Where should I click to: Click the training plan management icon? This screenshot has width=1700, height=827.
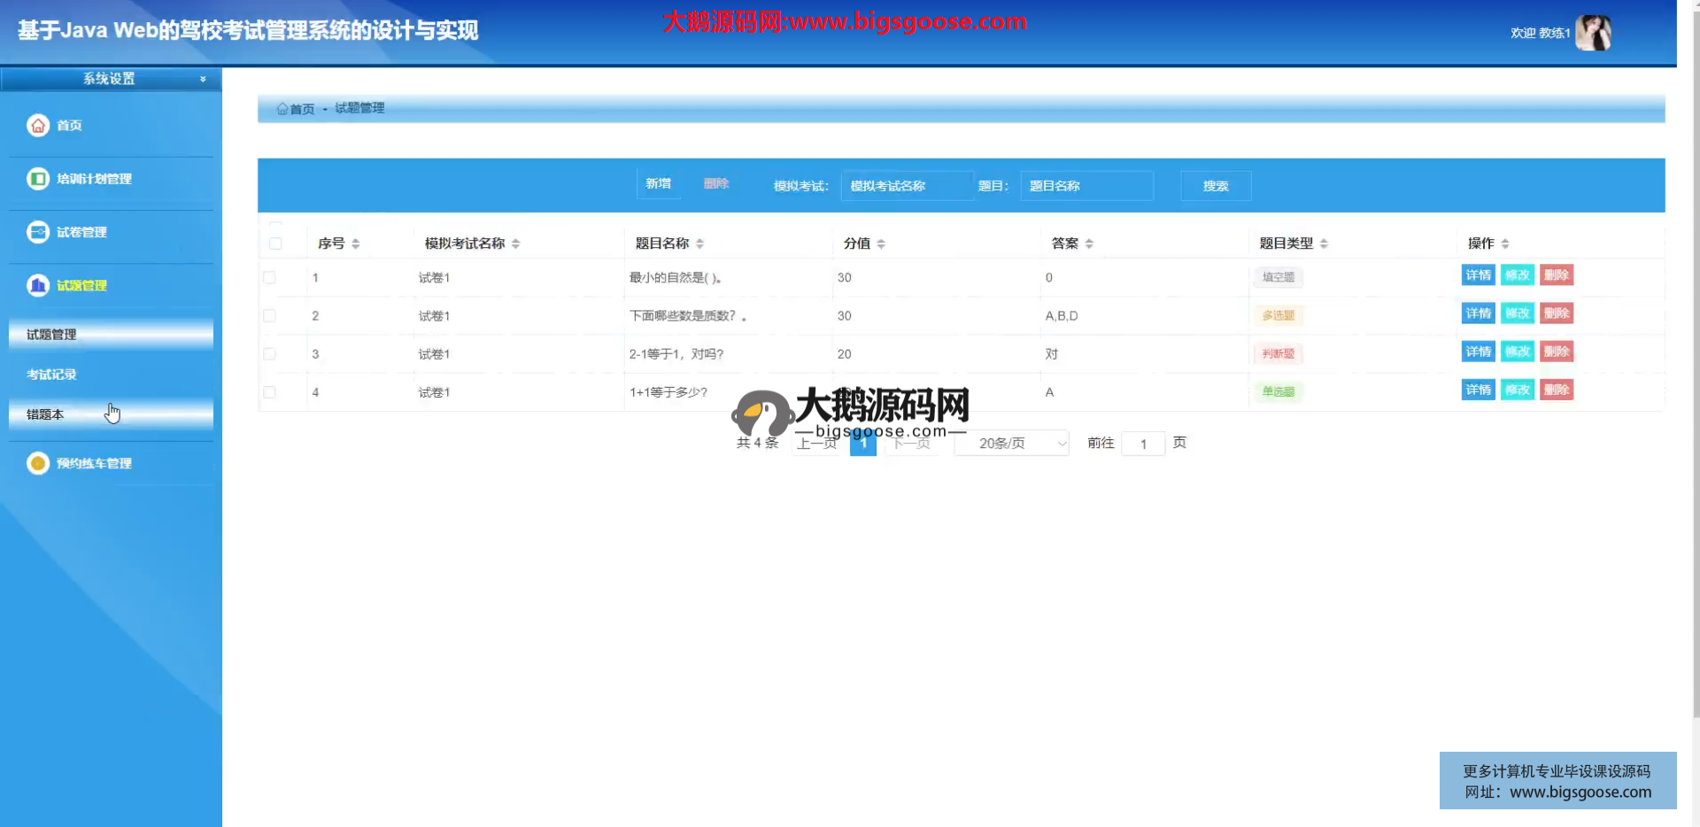pyautogui.click(x=38, y=179)
